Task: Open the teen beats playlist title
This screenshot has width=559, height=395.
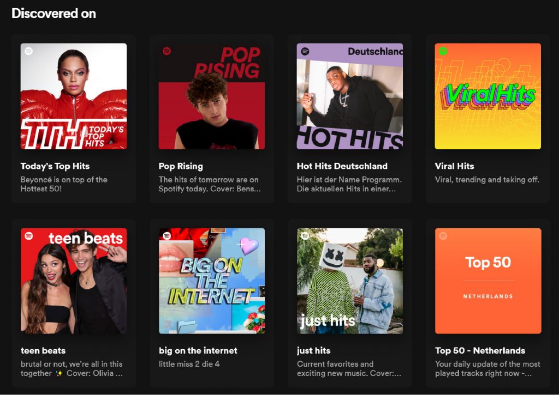Action: pyautogui.click(x=43, y=350)
